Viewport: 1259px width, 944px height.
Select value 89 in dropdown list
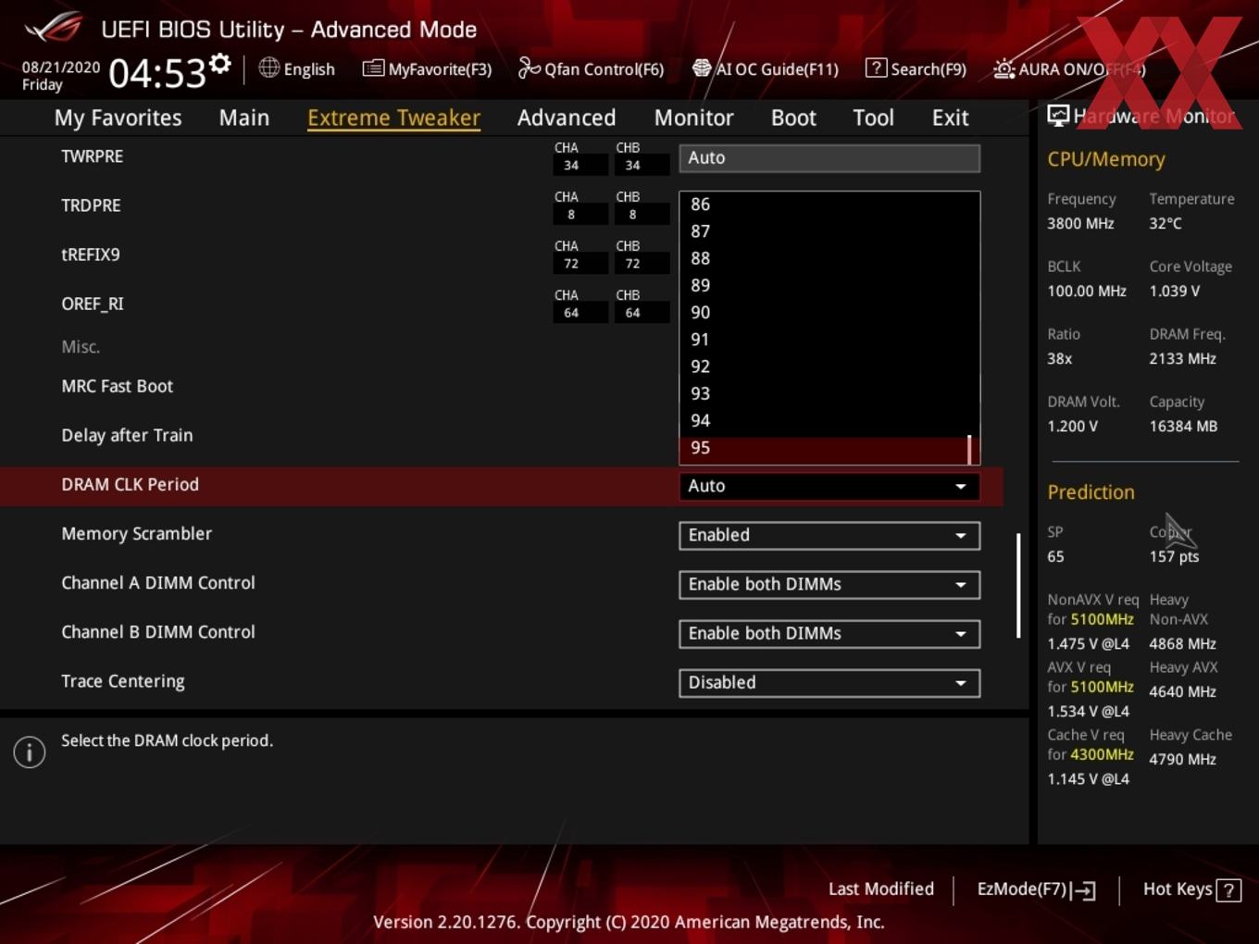829,285
